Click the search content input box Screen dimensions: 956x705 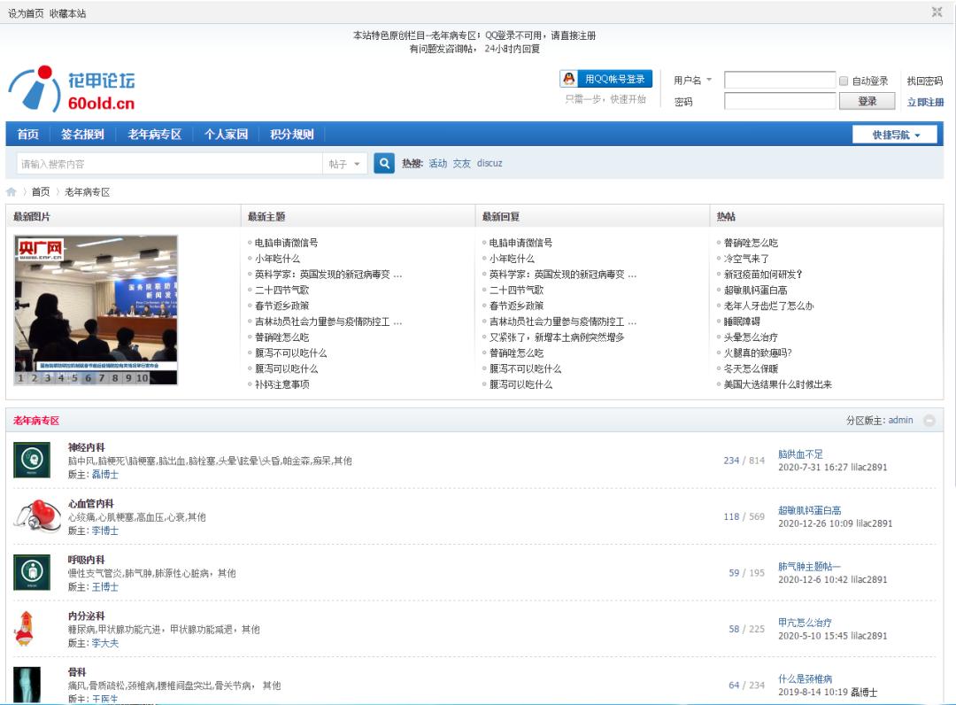point(170,164)
